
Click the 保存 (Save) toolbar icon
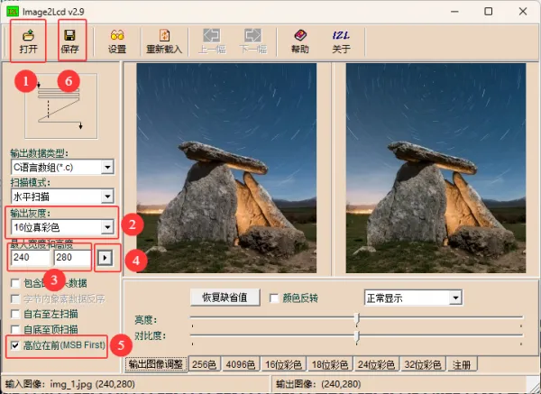click(71, 41)
